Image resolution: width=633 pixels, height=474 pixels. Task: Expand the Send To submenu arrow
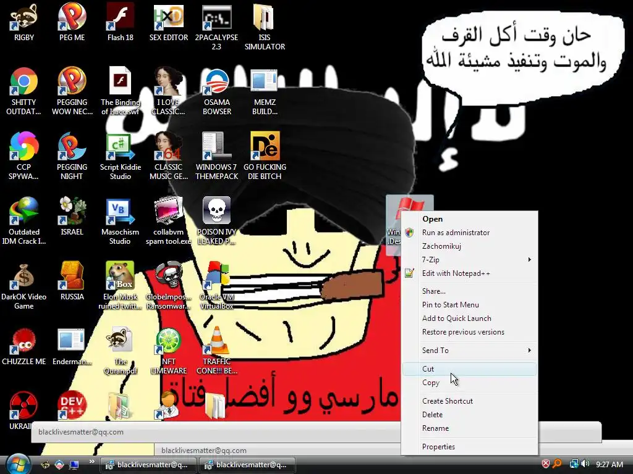click(530, 351)
